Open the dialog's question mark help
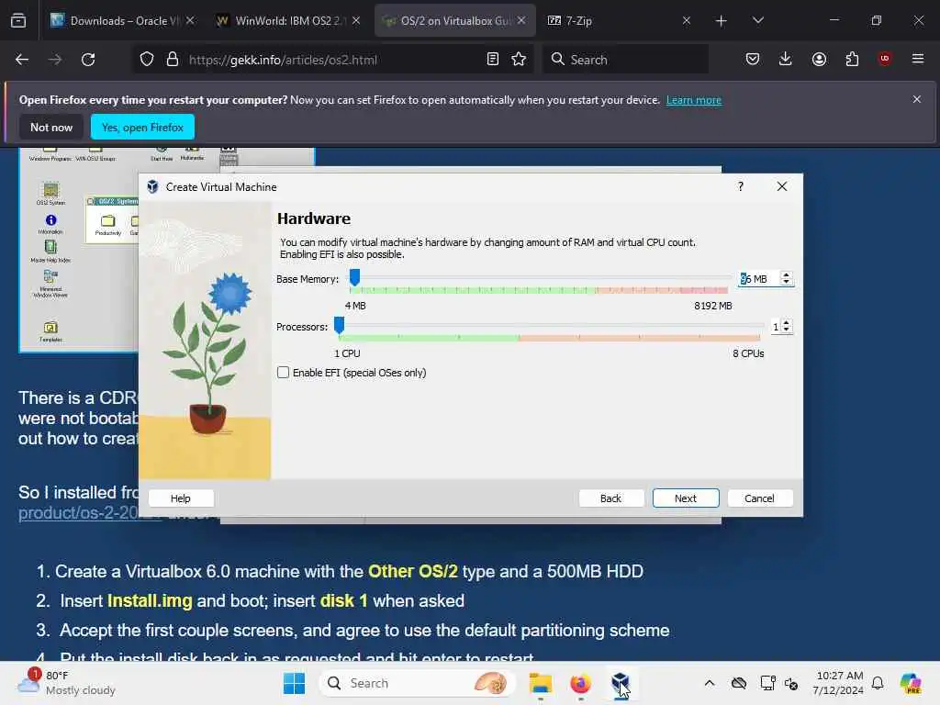This screenshot has height=705, width=940. click(x=741, y=186)
